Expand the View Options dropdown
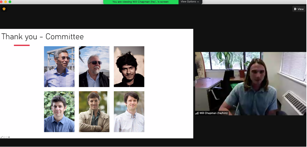 pos(190,2)
